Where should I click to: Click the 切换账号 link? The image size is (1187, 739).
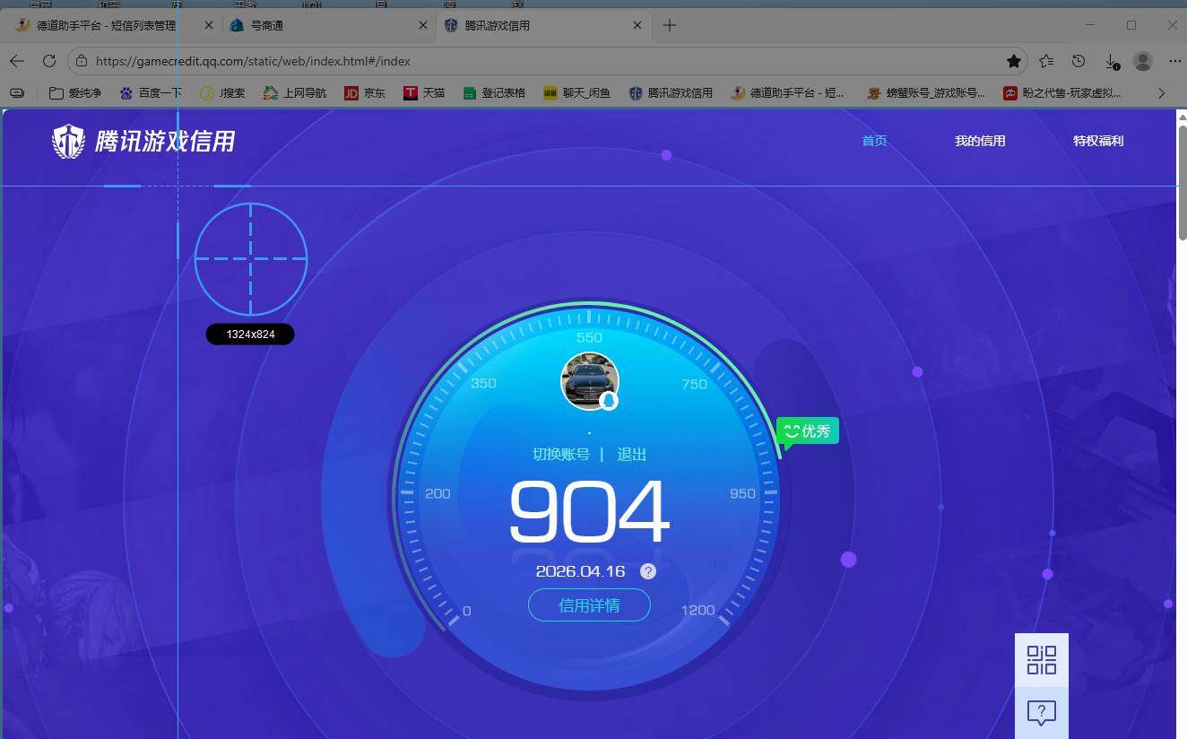tap(561, 455)
